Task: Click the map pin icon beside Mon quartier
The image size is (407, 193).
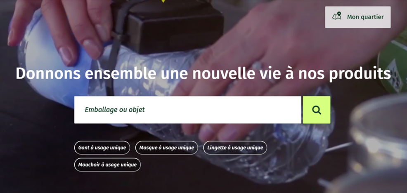Action: pyautogui.click(x=337, y=16)
